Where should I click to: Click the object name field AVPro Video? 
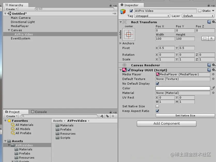pos(166,11)
